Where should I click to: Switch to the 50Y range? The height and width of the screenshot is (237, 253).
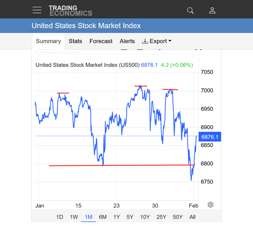point(178,217)
